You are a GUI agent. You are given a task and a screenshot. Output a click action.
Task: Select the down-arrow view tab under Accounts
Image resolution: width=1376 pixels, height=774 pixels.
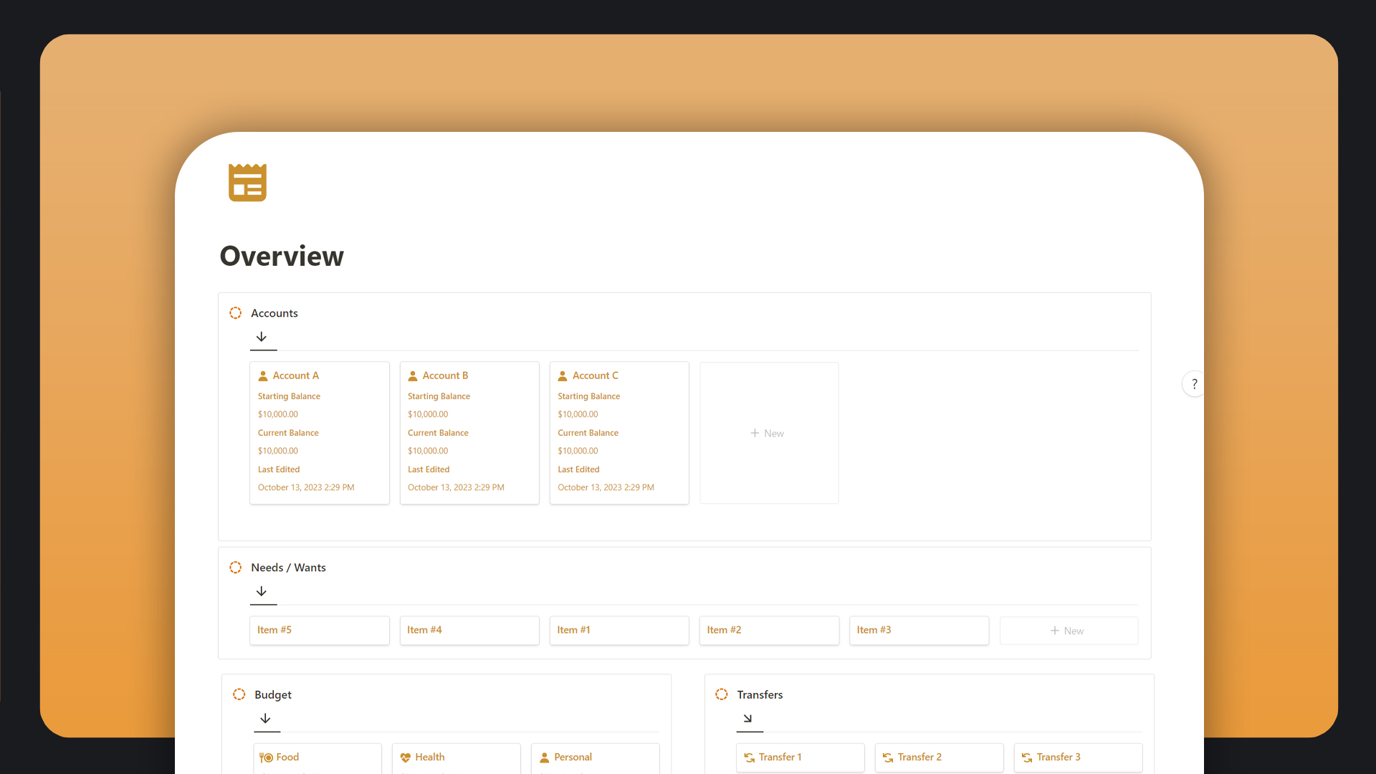click(x=262, y=337)
